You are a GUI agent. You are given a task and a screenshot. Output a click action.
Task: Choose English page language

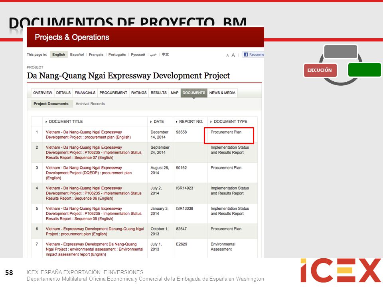click(x=59, y=55)
